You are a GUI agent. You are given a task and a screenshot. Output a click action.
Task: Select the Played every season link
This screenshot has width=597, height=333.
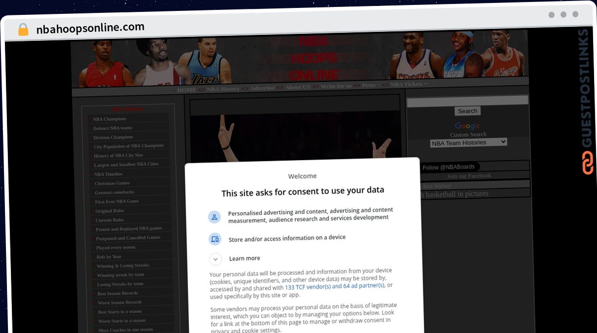coord(116,248)
